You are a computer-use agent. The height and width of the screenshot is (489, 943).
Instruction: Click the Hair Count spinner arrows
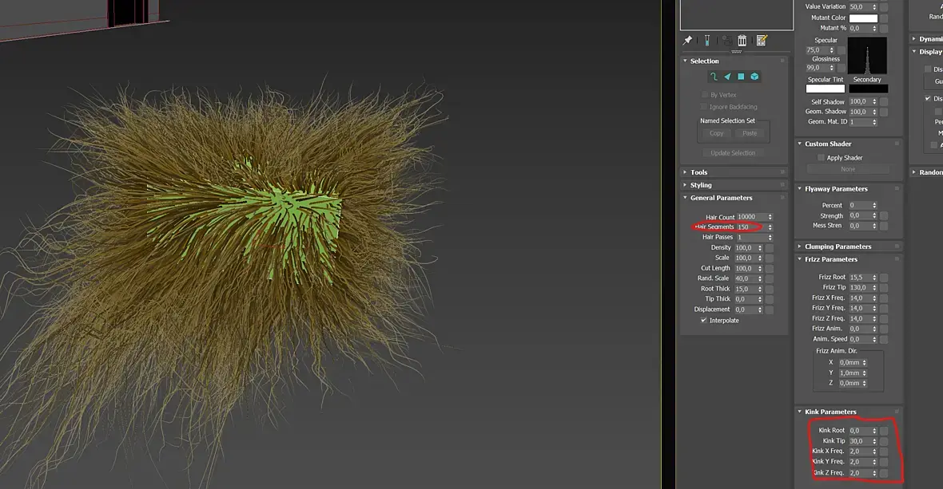tap(770, 217)
